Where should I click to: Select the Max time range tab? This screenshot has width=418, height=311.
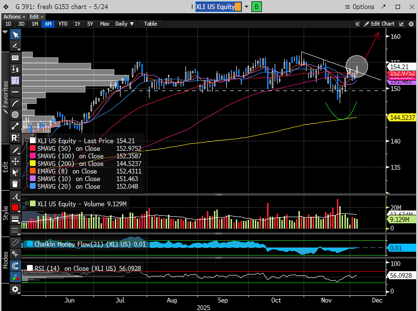pyautogui.click(x=105, y=24)
